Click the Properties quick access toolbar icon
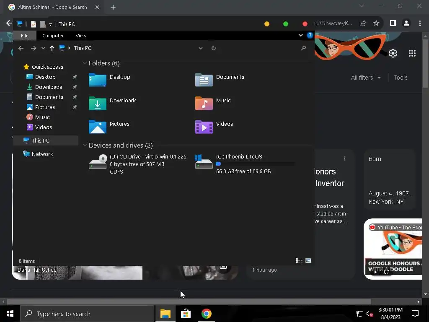 [x=34, y=24]
